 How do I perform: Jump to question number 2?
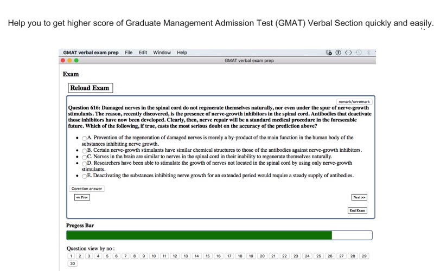click(x=80, y=256)
